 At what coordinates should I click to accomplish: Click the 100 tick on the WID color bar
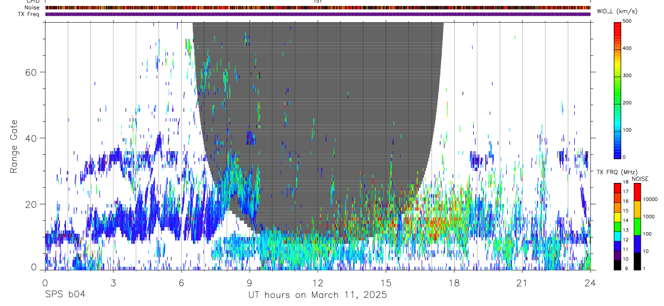627,130
